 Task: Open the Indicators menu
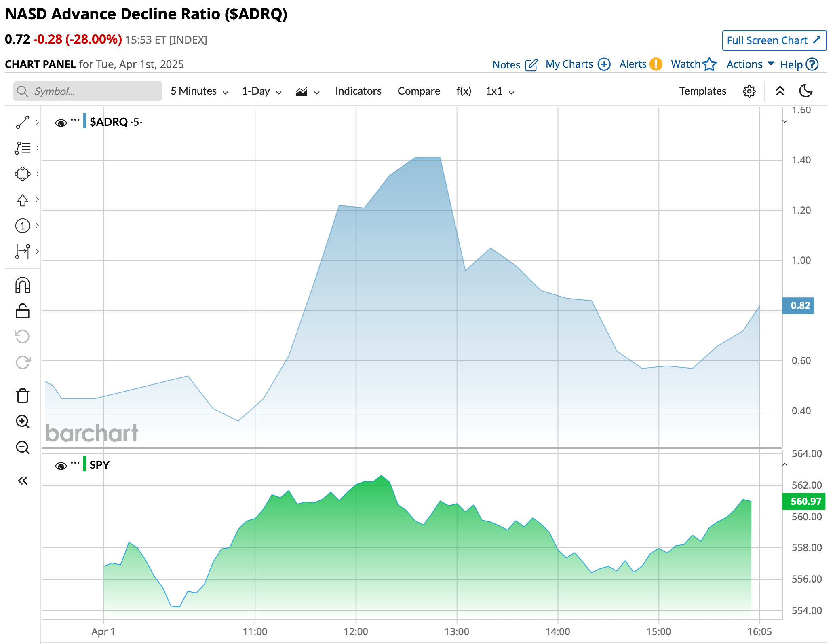pos(358,91)
